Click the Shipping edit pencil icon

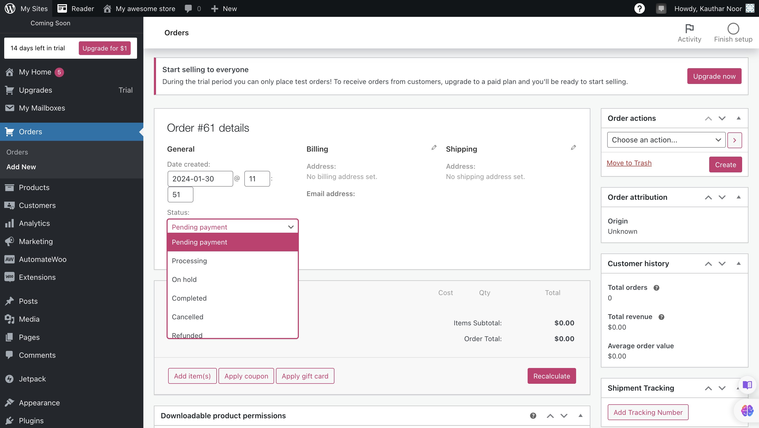(x=573, y=147)
